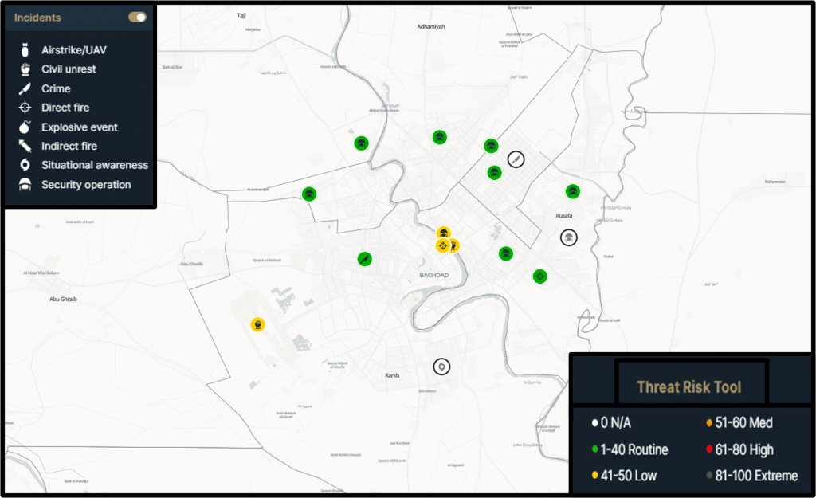Click the white-outlined crime knife marker

pos(516,159)
